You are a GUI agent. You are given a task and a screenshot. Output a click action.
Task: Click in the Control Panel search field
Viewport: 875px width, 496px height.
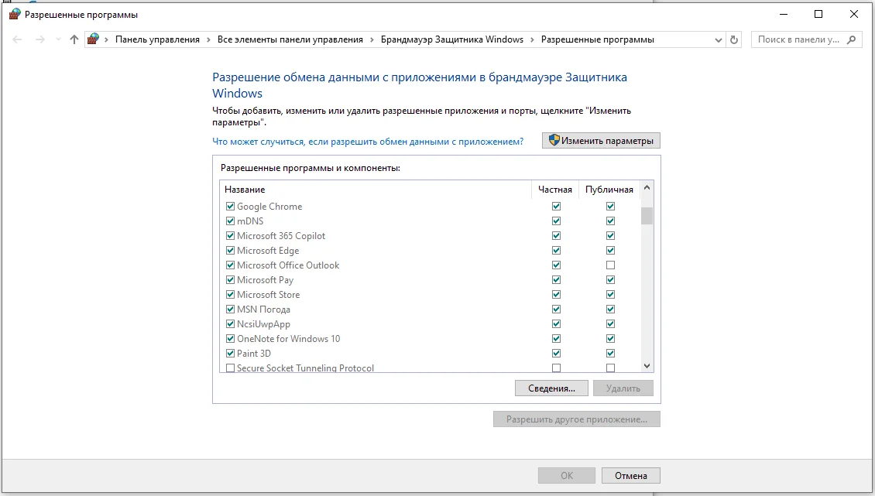[x=797, y=39]
